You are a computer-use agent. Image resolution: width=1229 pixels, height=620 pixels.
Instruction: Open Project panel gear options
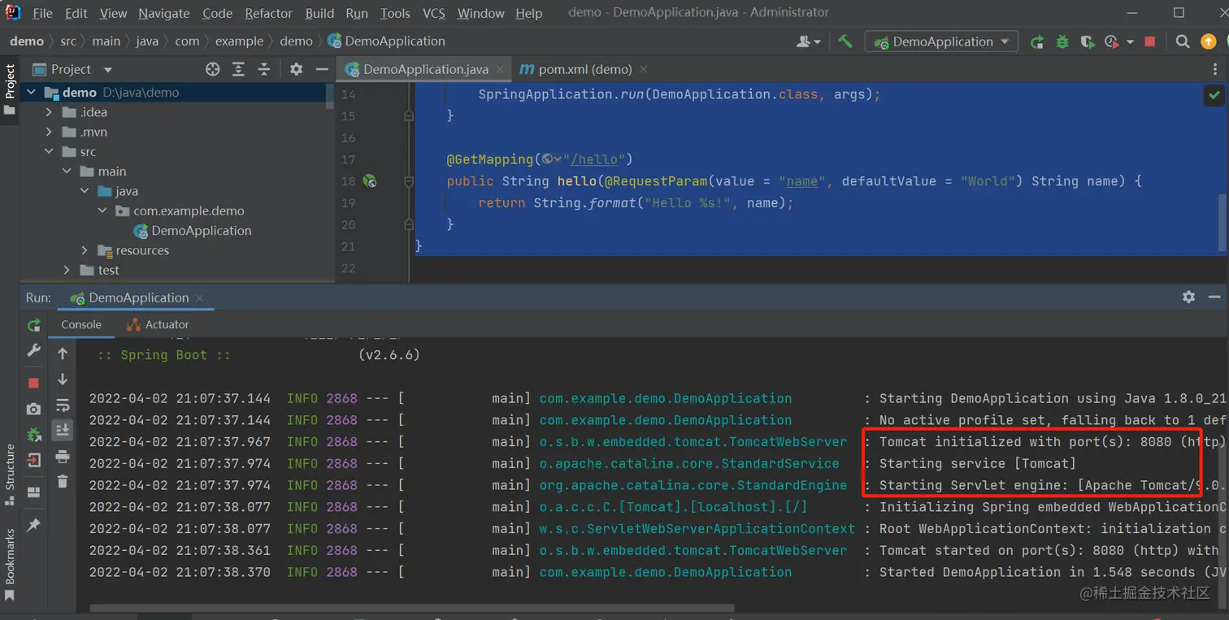[x=296, y=69]
